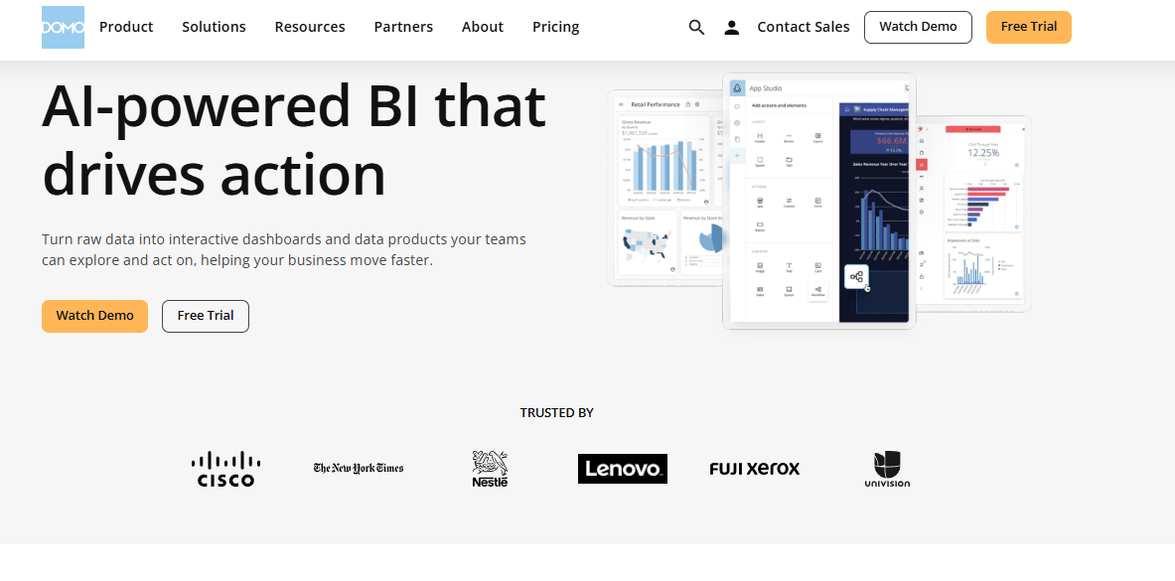Click the $66.6M revenue figure

pos(892,141)
